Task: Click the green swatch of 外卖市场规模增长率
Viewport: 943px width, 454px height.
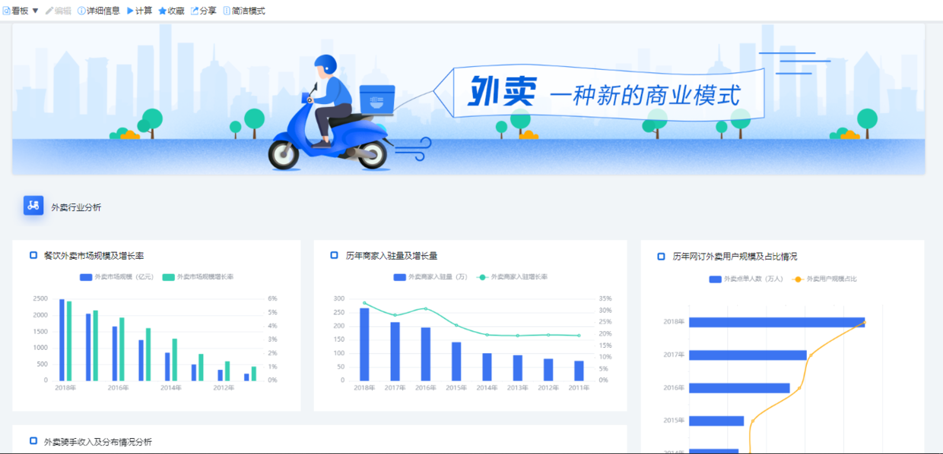Action: tap(168, 277)
